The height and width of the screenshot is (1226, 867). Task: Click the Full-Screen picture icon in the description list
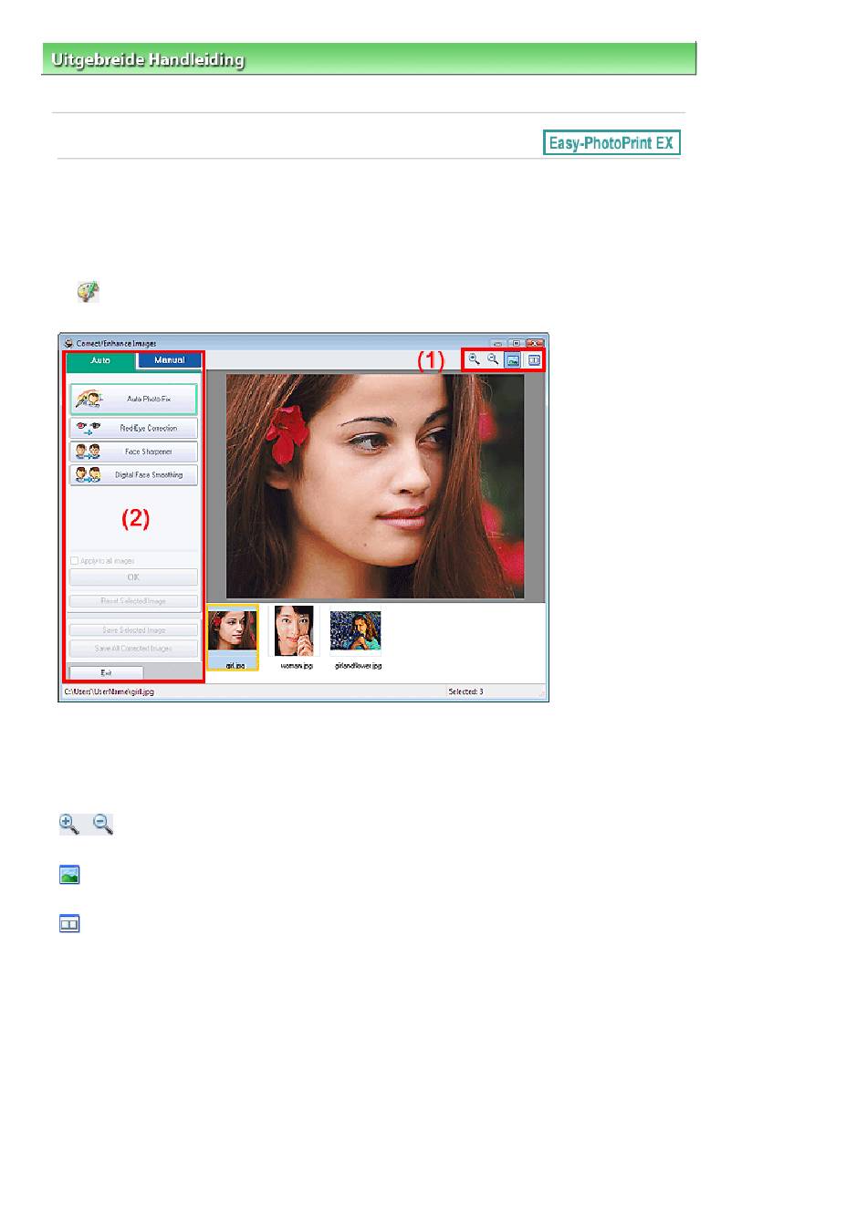click(x=69, y=875)
